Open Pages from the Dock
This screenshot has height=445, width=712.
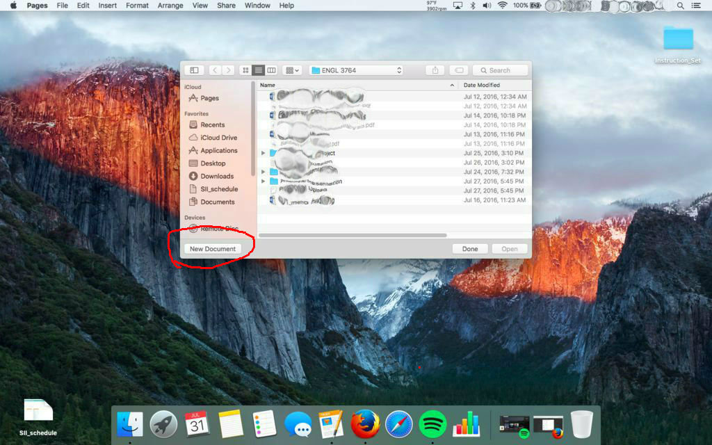coord(331,424)
